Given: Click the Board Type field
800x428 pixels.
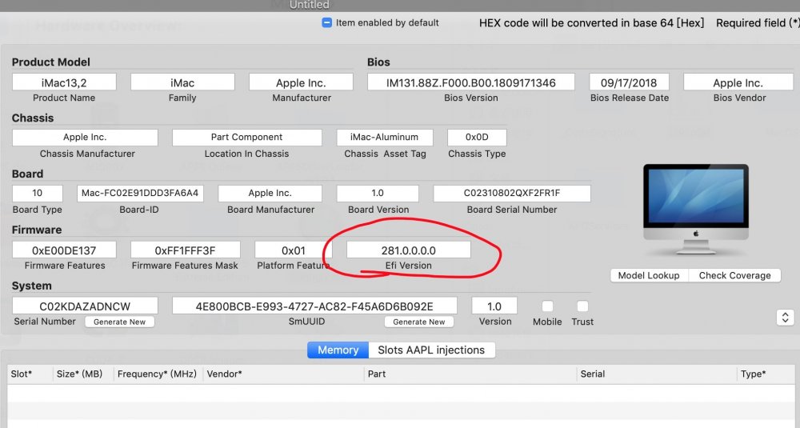Looking at the screenshot, I should [x=38, y=194].
